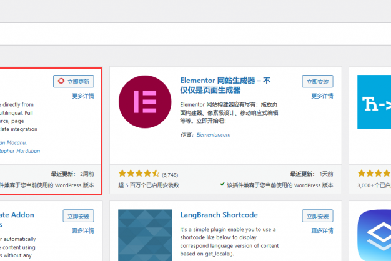Open 更多详情 for the highlighted plugin

tap(83, 96)
